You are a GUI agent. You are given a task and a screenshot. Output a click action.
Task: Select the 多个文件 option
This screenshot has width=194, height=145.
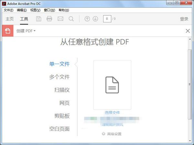59,77
